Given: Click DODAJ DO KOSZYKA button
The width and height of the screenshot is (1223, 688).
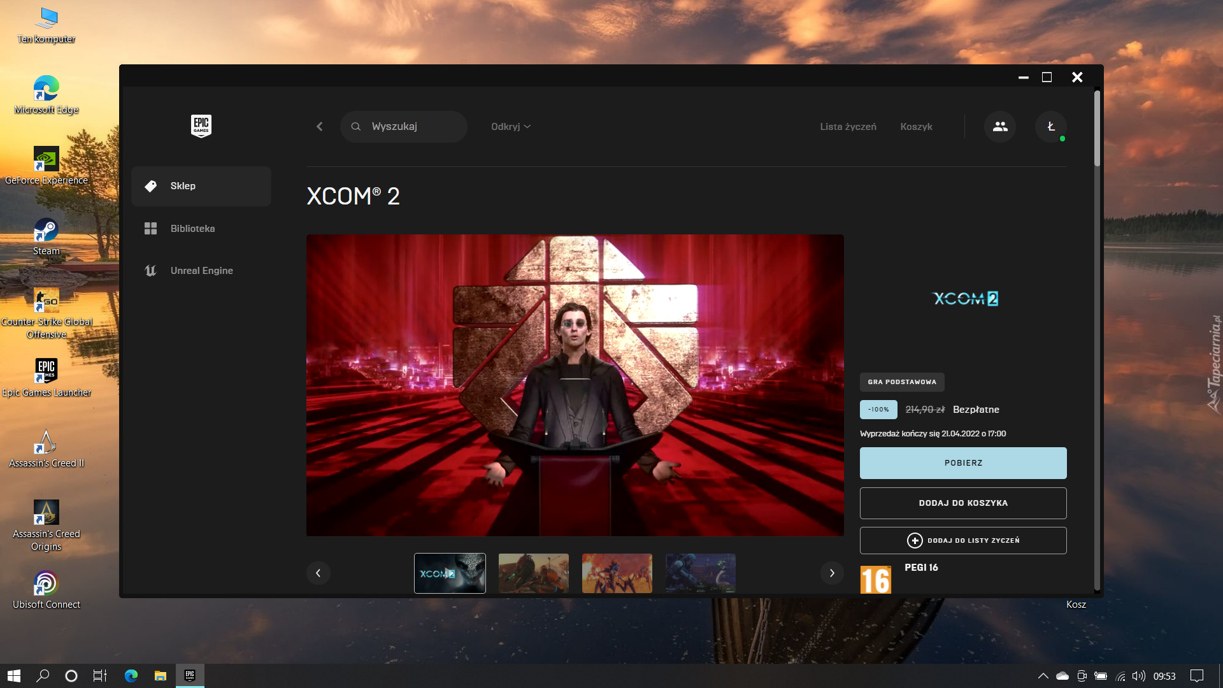Looking at the screenshot, I should [962, 503].
